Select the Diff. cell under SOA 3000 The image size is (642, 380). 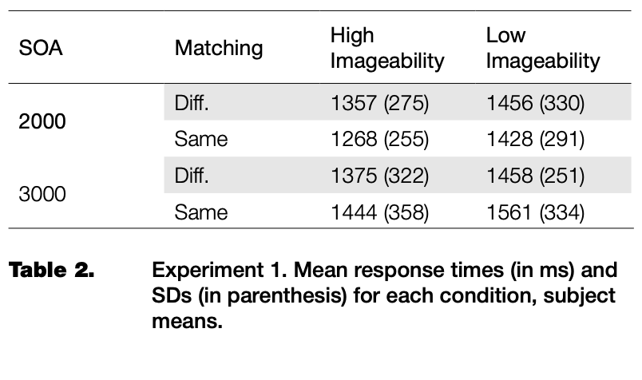pyautogui.click(x=192, y=176)
